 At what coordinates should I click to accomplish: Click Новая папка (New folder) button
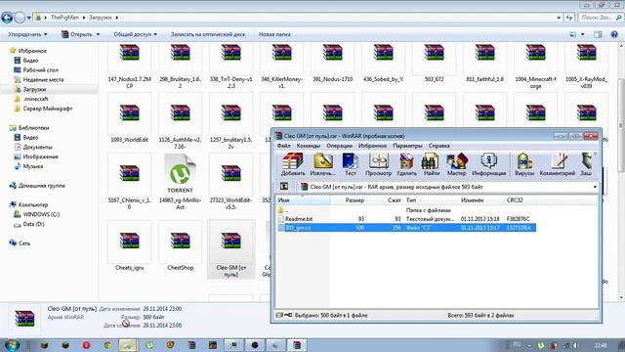(x=274, y=35)
